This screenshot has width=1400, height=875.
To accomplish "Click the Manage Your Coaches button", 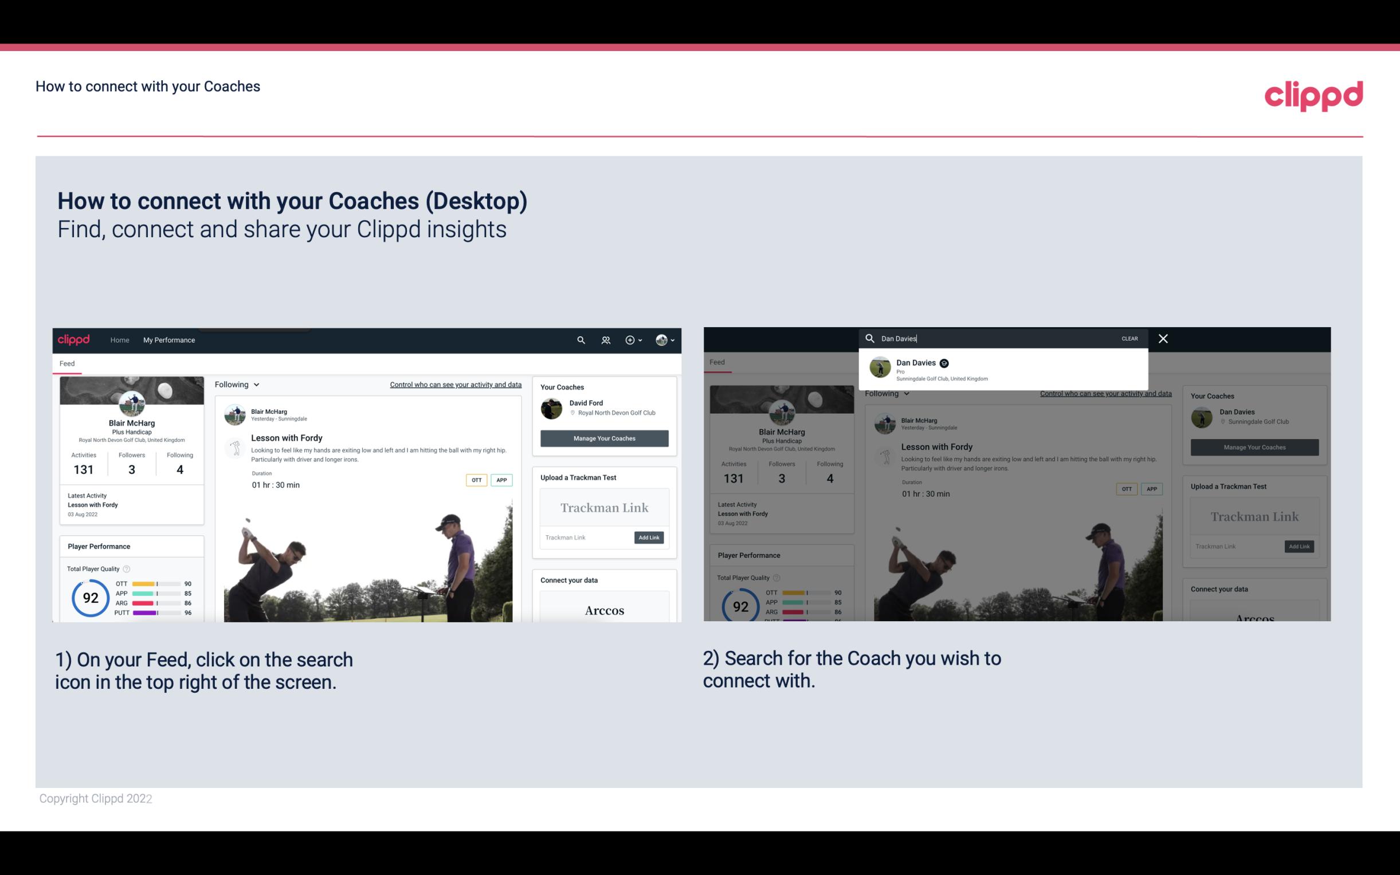I will click(x=604, y=438).
